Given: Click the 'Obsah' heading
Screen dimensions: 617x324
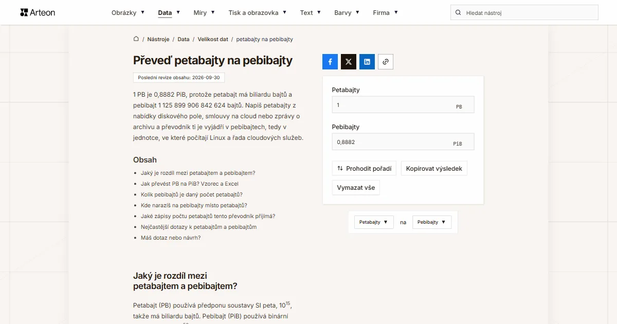Looking at the screenshot, I should (145, 160).
